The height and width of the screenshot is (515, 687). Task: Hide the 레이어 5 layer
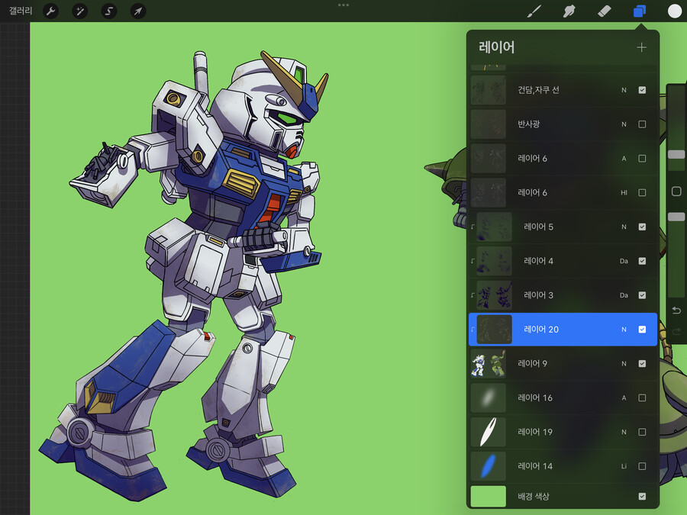point(642,227)
